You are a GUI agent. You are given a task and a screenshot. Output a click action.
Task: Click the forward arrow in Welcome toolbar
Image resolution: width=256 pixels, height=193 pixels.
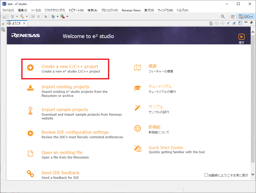[223, 23]
